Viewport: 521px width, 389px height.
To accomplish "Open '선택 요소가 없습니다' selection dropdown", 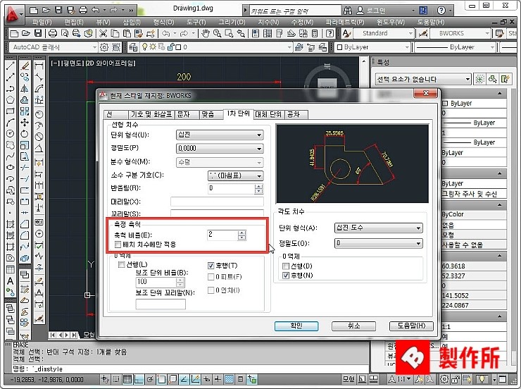I will (x=423, y=79).
